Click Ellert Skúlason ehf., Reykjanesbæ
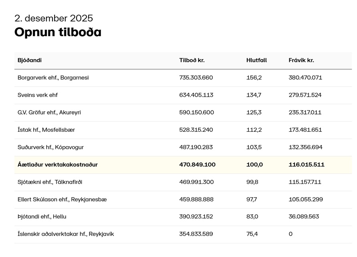Image resolution: width=357 pixels, height=257 pixels. pyautogui.click(x=62, y=199)
